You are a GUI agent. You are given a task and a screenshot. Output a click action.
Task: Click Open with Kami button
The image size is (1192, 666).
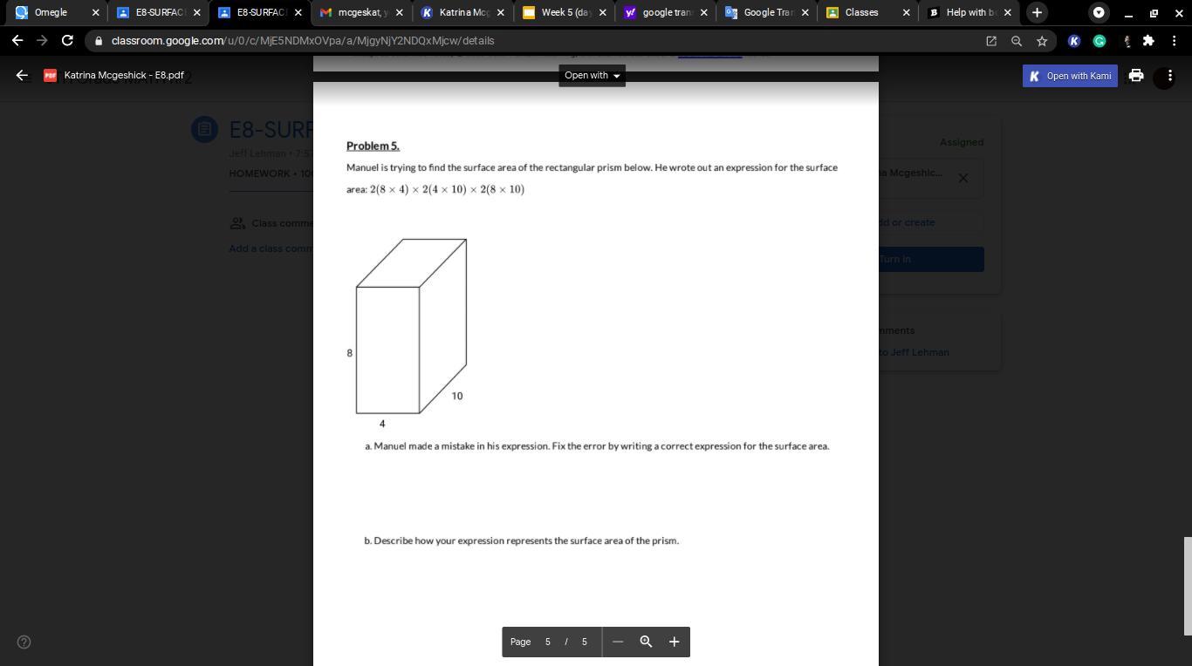(1070, 76)
